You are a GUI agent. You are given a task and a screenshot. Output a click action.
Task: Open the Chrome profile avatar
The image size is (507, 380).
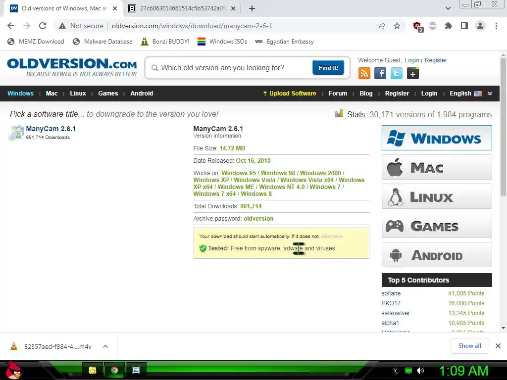pos(480,26)
